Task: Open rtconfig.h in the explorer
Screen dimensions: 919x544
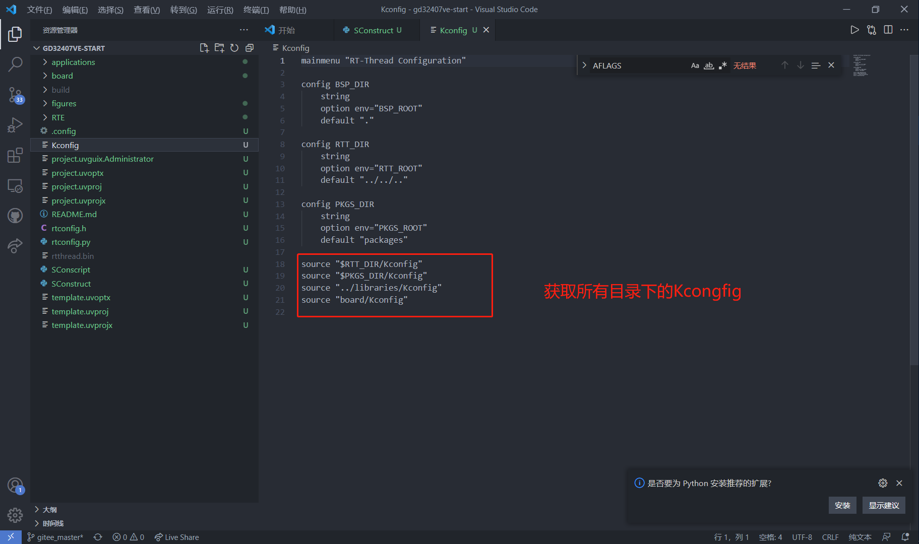Action: [x=69, y=228]
